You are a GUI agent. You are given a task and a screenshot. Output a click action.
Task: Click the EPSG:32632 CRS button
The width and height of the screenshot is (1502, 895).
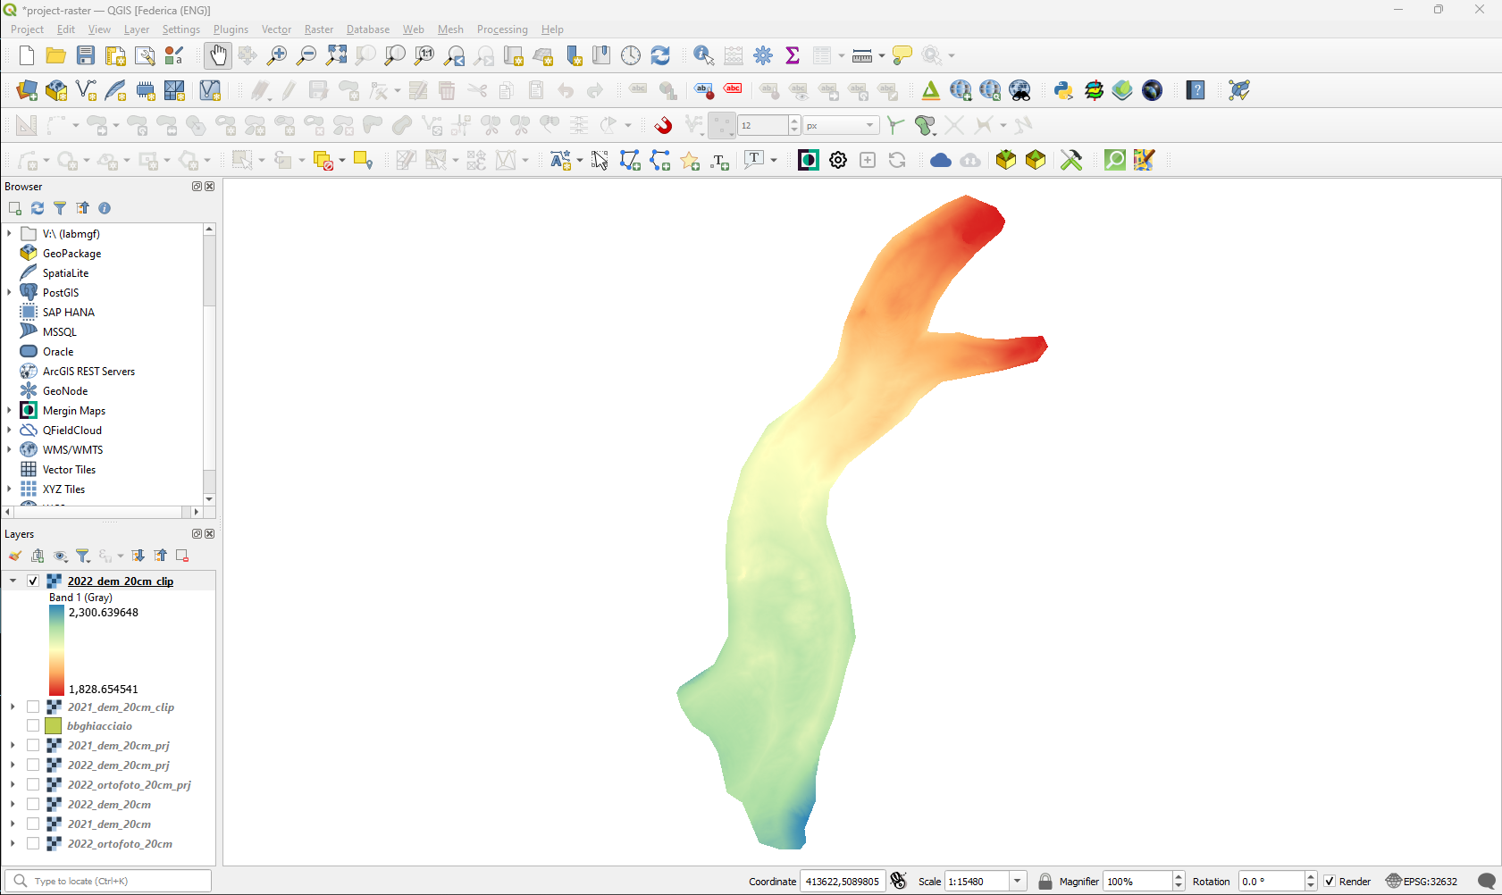click(1422, 882)
